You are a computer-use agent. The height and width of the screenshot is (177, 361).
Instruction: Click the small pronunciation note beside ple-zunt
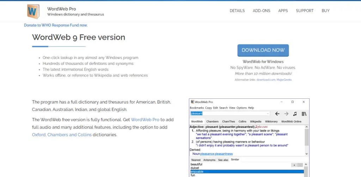pyautogui.click(x=256, y=127)
